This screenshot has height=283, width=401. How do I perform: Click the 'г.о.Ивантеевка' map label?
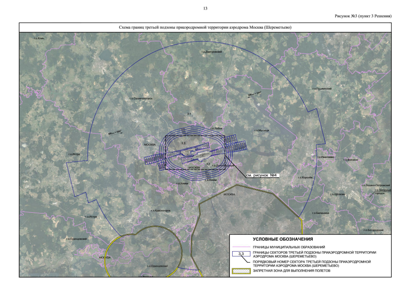coord(326,157)
